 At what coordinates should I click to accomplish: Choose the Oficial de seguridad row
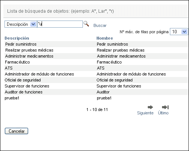(96, 80)
